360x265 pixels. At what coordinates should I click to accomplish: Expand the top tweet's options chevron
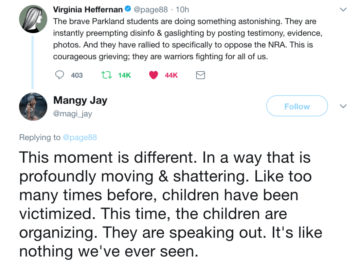(x=343, y=10)
